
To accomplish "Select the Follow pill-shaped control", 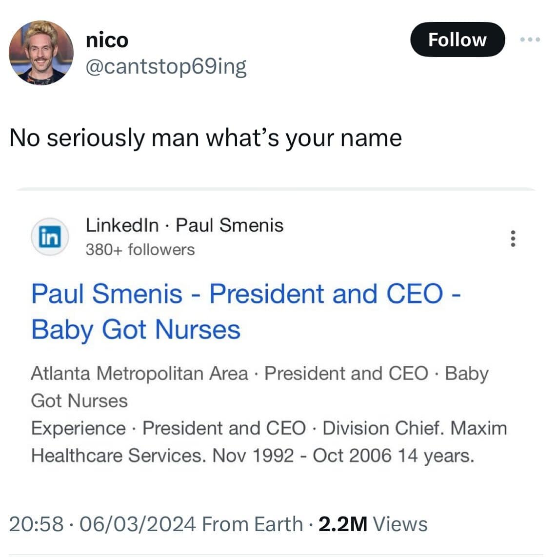I will click(x=457, y=40).
